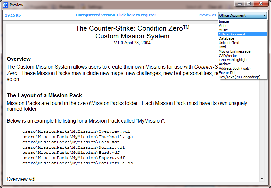The image size is (271, 188).
Task: Choose 'Music' preview option
Action: pyautogui.click(x=223, y=30)
